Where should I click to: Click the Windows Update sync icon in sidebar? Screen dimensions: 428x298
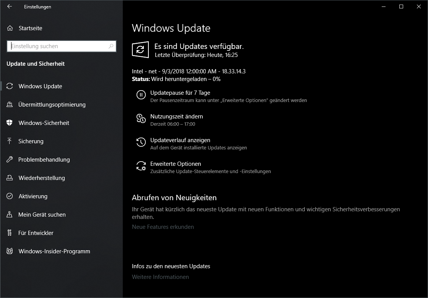click(x=10, y=86)
